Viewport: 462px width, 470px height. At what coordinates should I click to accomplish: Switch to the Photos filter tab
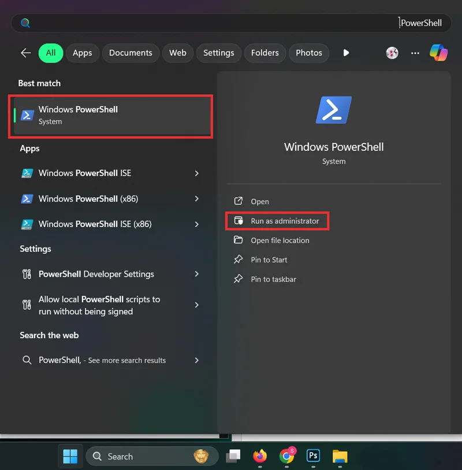tap(309, 53)
